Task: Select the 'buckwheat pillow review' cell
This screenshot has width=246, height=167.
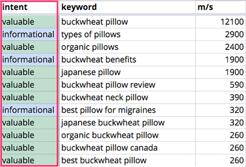Action: pyautogui.click(x=127, y=85)
